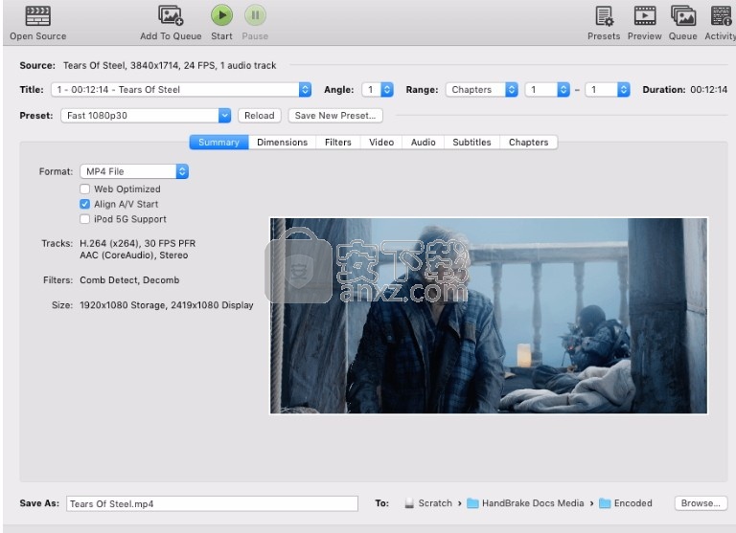Select the Summary tab
736x533 pixels.
pos(218,142)
